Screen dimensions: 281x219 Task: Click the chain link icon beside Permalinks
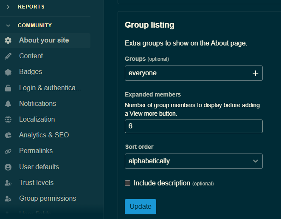point(8,151)
